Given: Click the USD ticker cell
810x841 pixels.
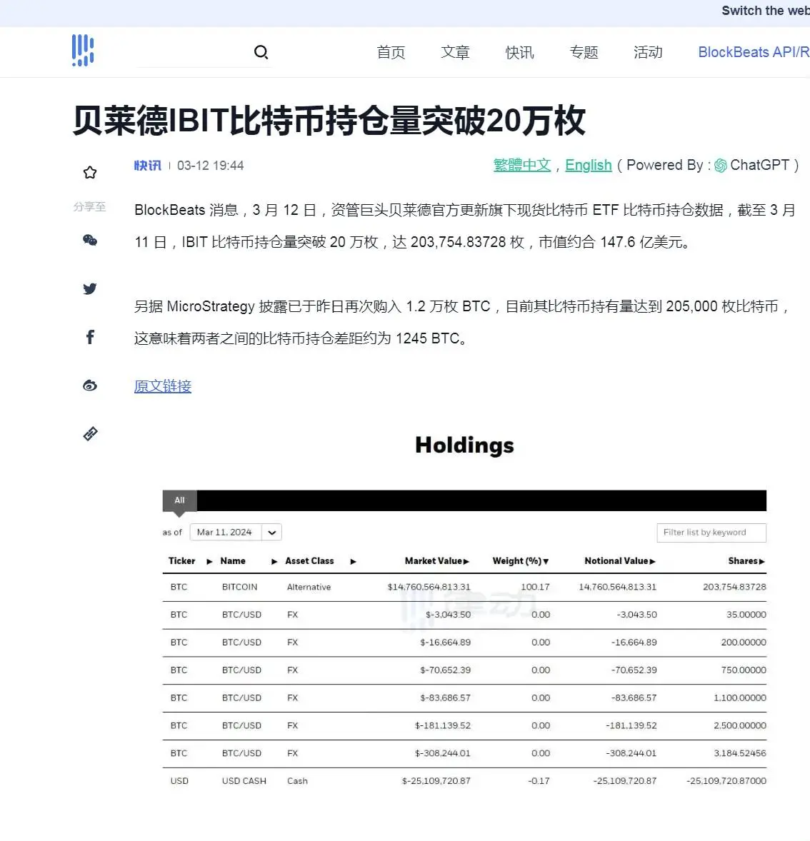Looking at the screenshot, I should pos(179,781).
